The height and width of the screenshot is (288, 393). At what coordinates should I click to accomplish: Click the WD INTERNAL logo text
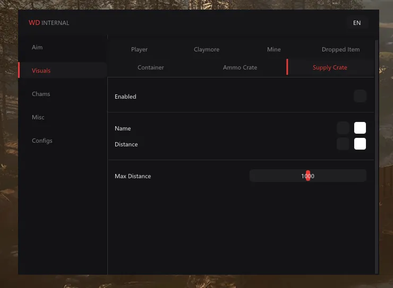49,23
